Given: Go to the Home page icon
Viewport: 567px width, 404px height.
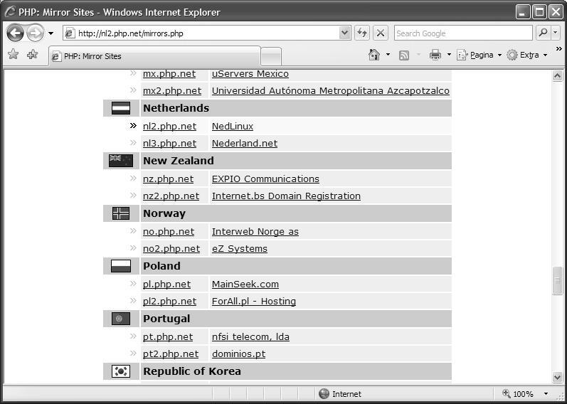Looking at the screenshot, I should pyautogui.click(x=374, y=55).
